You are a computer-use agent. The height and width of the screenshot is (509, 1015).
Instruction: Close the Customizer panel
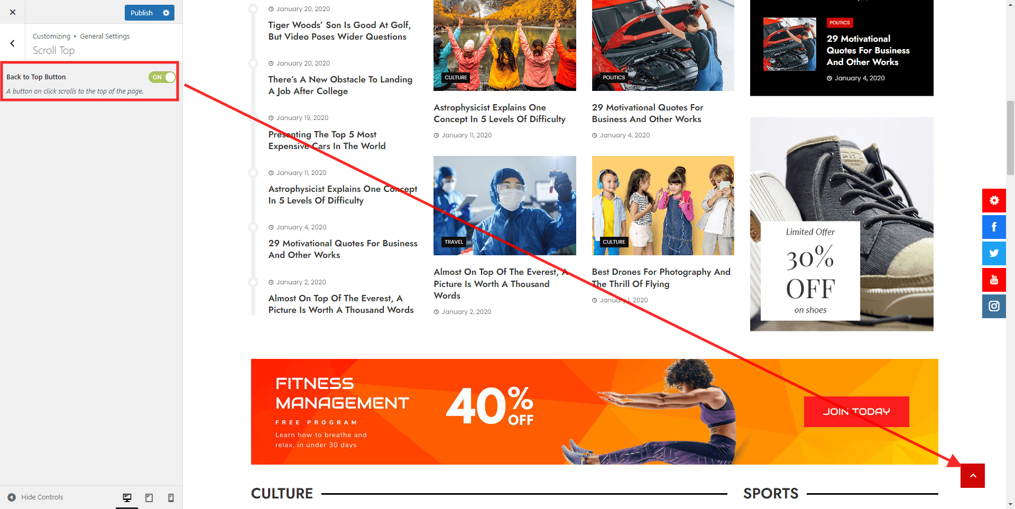click(13, 12)
